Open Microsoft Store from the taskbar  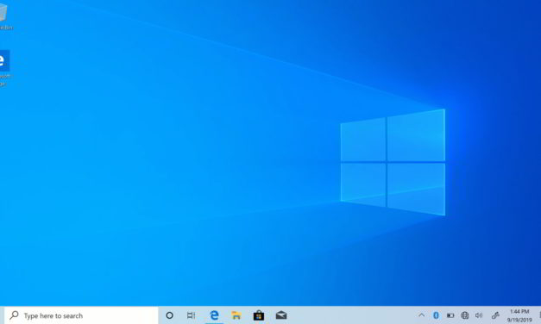(259, 315)
